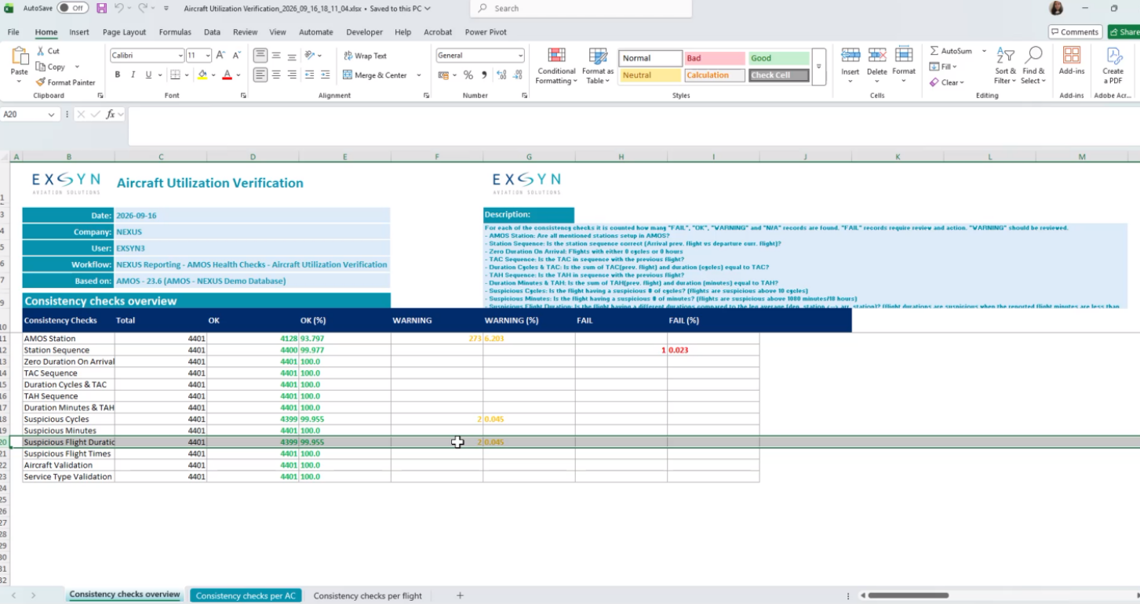This screenshot has width=1140, height=604.
Task: Add a new sheet with the plus button
Action: 460,596
